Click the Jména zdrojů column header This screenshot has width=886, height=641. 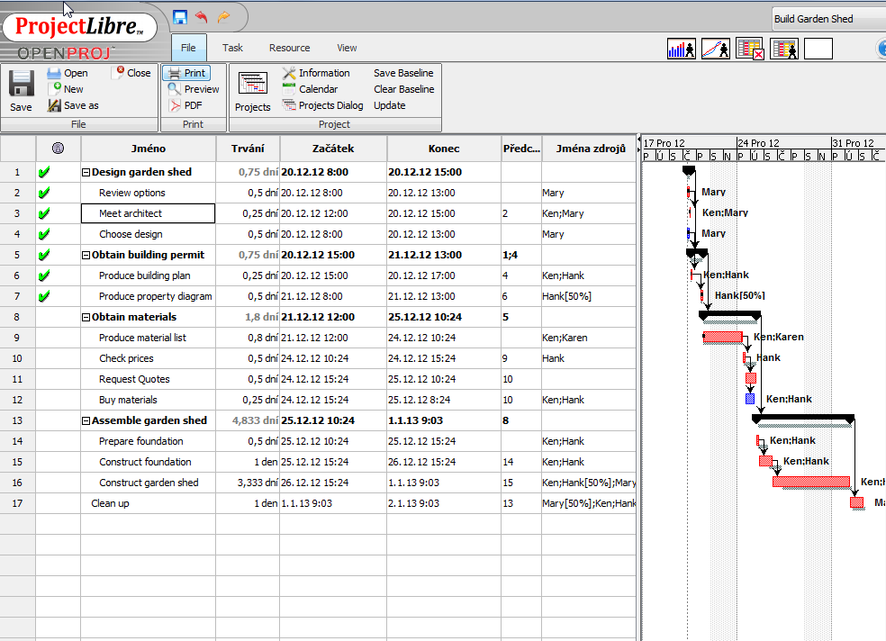[590, 149]
